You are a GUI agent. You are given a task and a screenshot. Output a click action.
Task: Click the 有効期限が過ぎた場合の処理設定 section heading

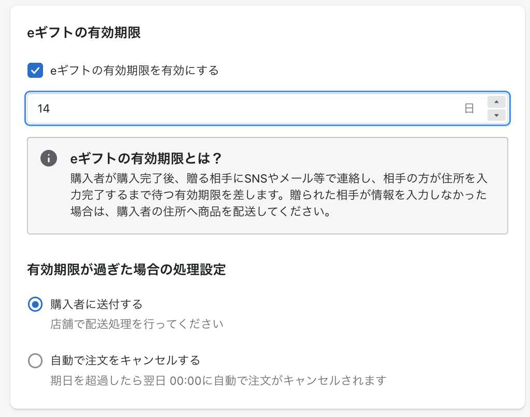click(x=126, y=270)
